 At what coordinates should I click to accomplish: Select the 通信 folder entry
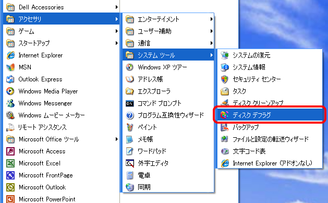click(168, 43)
